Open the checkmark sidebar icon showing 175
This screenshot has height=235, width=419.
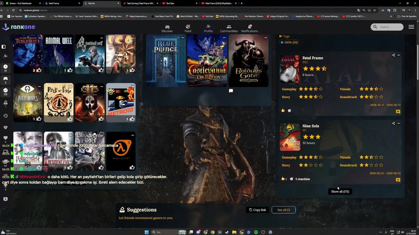point(5,92)
